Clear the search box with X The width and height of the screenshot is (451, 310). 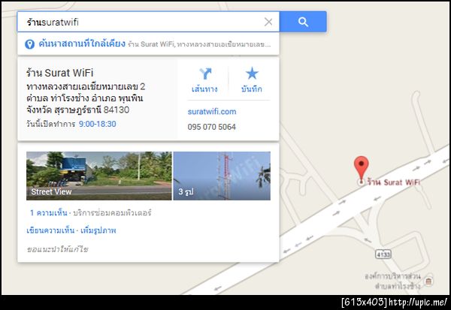tap(268, 22)
